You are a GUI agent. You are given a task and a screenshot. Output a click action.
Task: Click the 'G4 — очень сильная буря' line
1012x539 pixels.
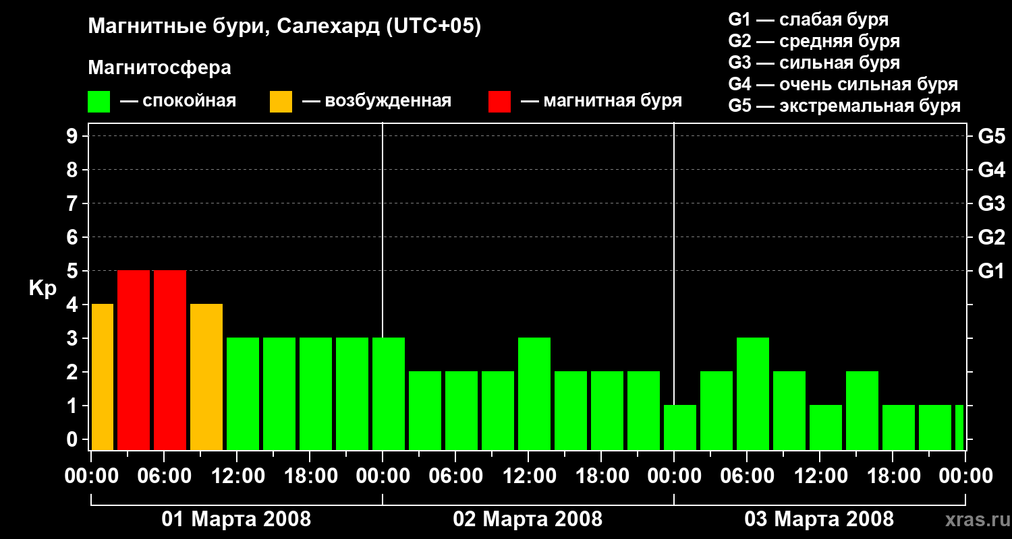tap(843, 84)
